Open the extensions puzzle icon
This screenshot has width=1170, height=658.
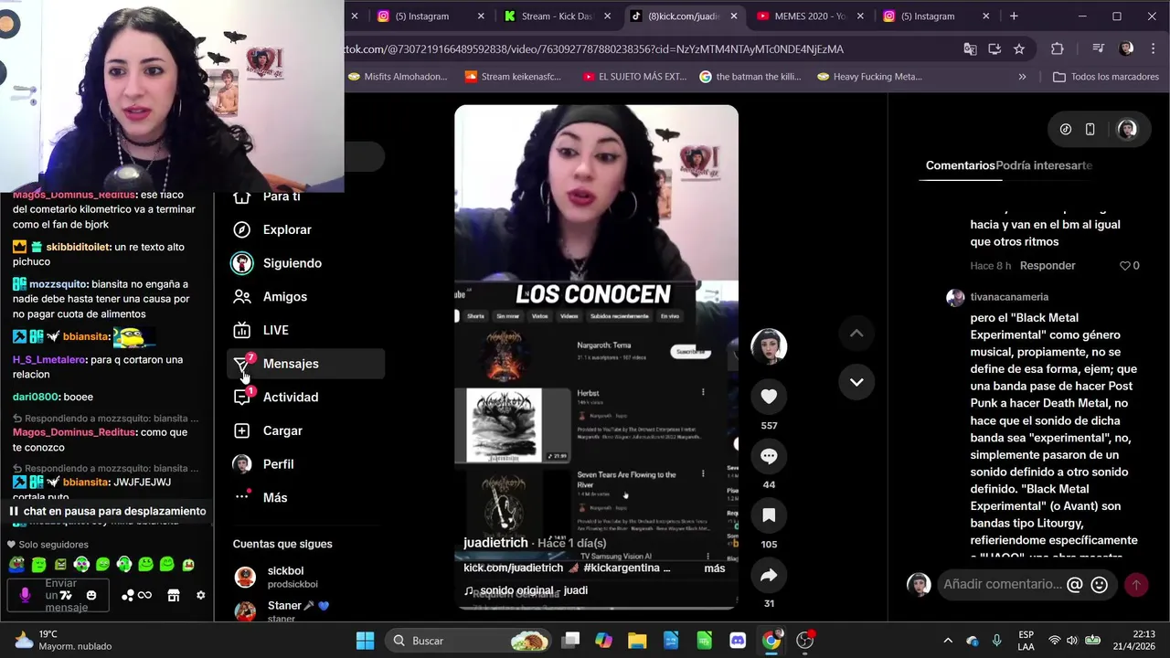coord(1058,49)
